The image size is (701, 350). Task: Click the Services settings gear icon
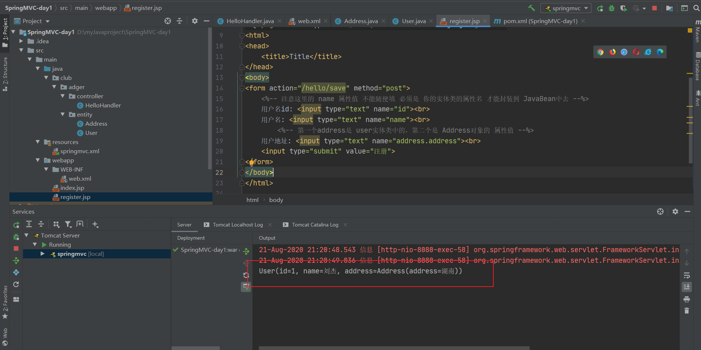[x=675, y=211]
